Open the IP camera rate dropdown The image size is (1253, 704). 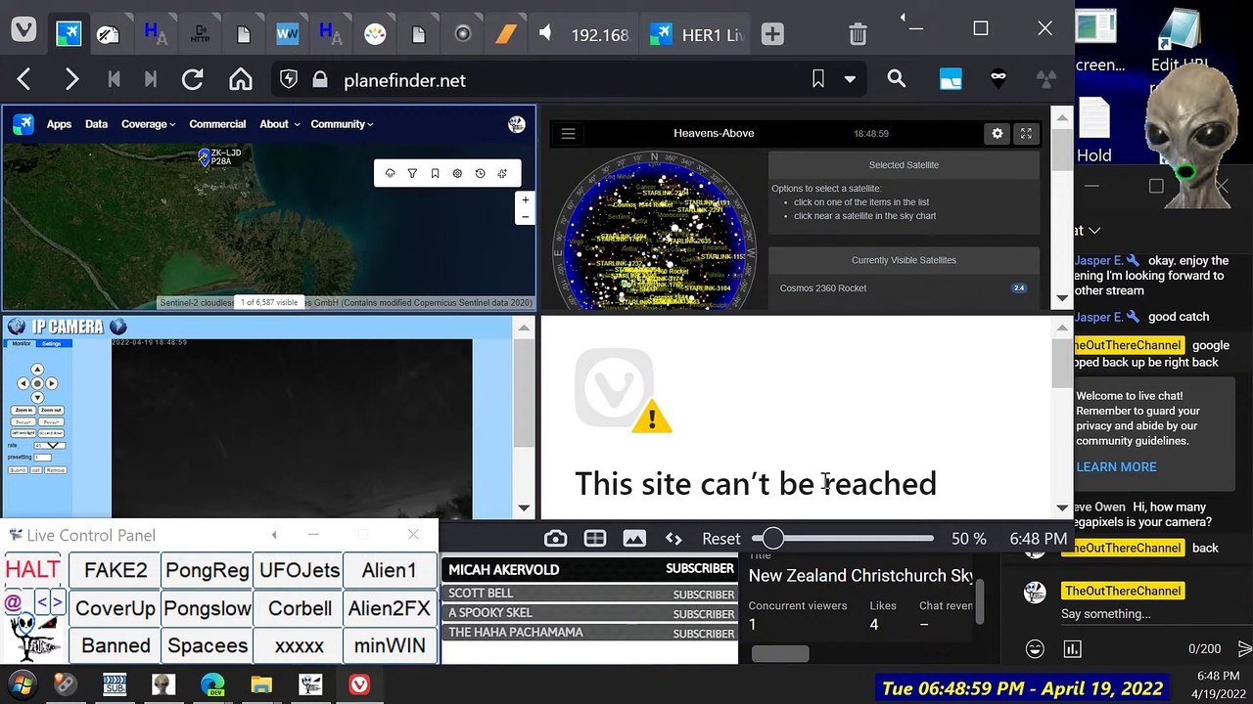[x=49, y=446]
